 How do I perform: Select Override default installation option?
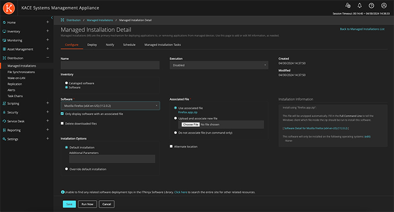tap(66, 169)
